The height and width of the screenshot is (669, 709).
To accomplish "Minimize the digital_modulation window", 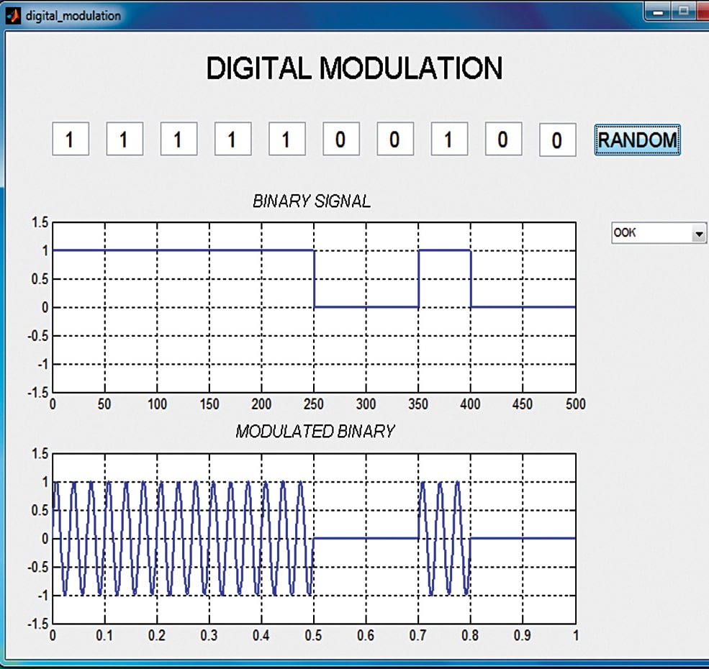I will 657,12.
